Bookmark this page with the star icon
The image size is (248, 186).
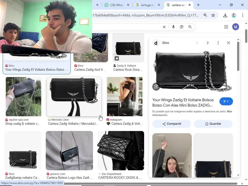[x=213, y=15]
